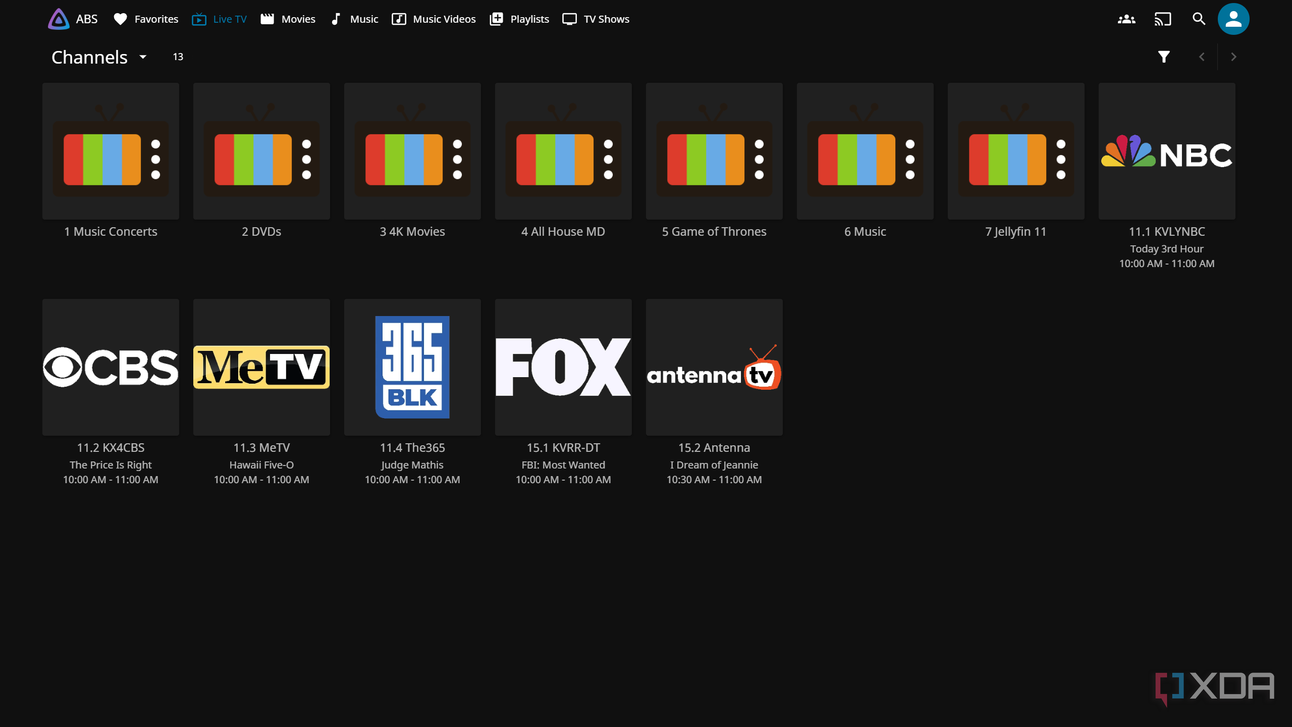Select the Live TV tab
The image size is (1292, 727).
coord(219,19)
